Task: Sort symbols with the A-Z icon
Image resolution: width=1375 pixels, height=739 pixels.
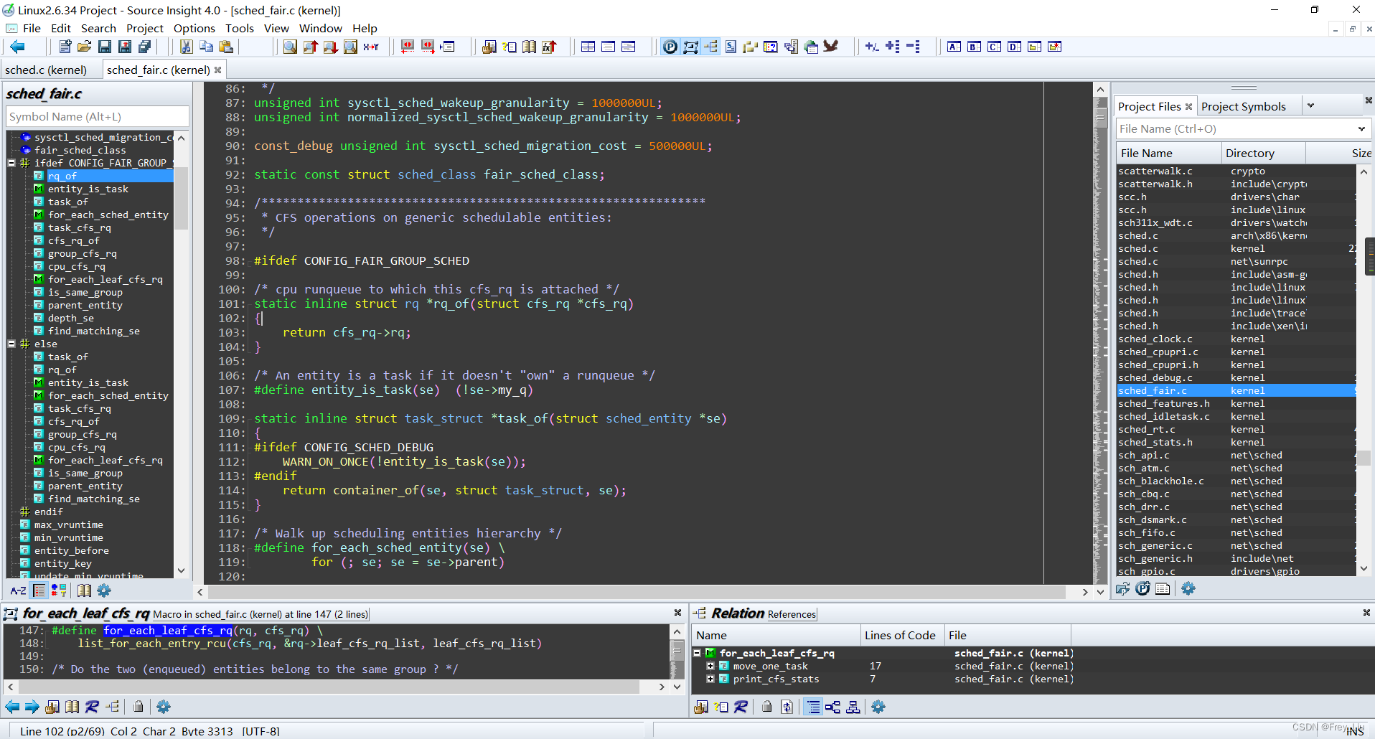Action: pyautogui.click(x=17, y=590)
